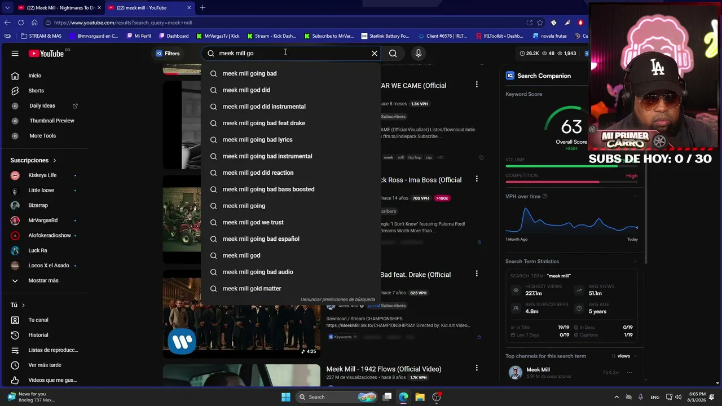Open the browser home button
The width and height of the screenshot is (722, 406).
click(x=34, y=23)
